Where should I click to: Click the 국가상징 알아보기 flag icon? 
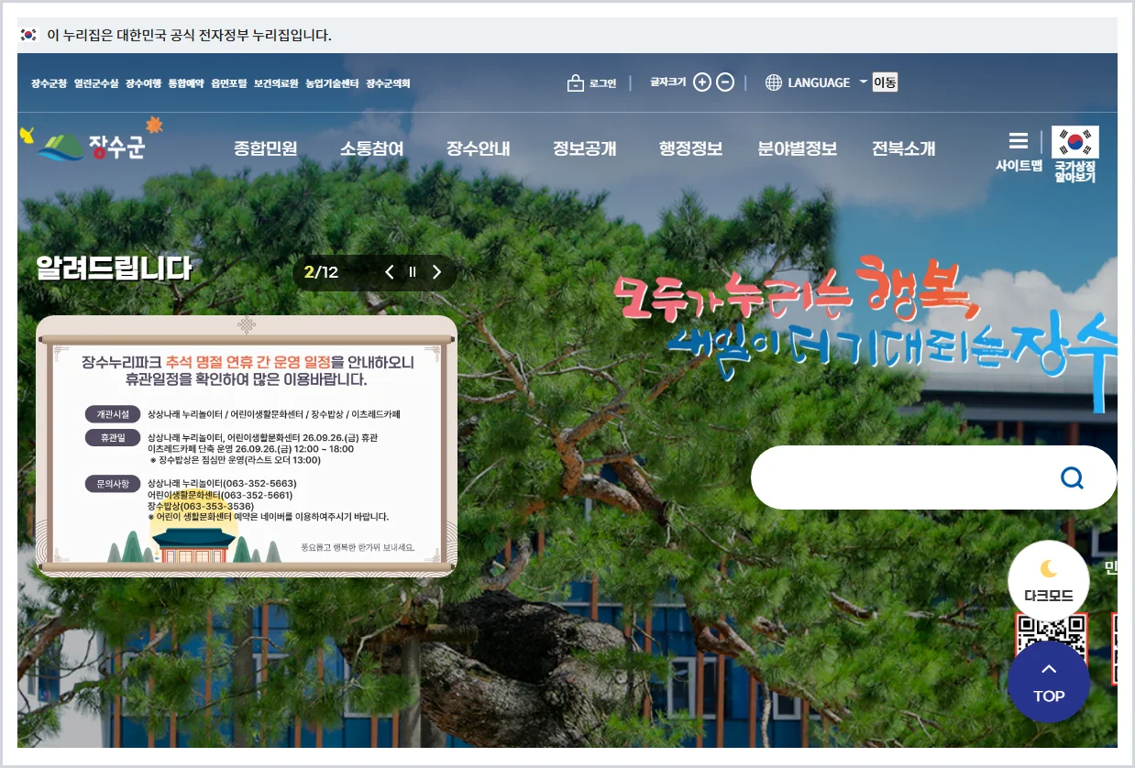(1074, 143)
